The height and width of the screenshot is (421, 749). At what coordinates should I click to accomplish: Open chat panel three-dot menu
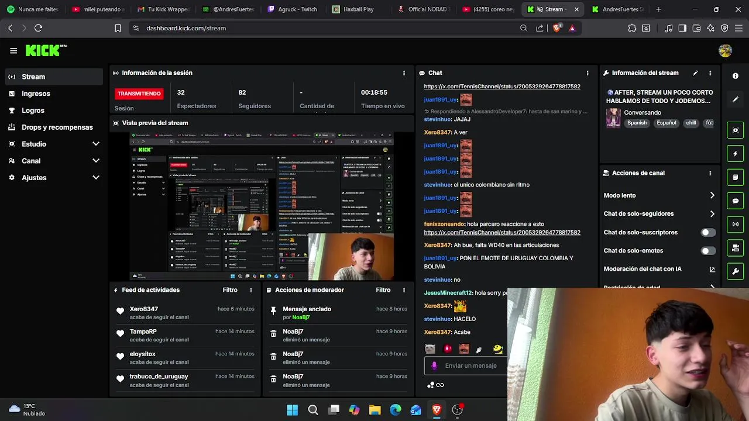(x=587, y=73)
